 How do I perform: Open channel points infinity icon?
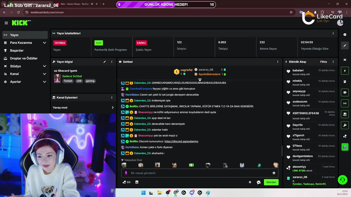coord(126,182)
